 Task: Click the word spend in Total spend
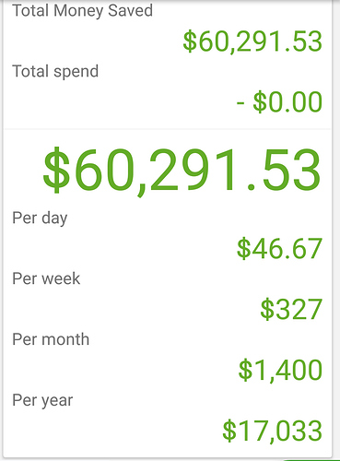click(76, 73)
